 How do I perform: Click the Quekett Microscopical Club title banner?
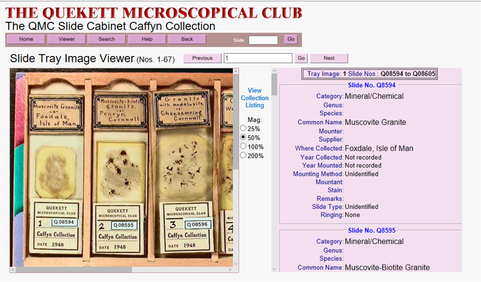click(154, 13)
